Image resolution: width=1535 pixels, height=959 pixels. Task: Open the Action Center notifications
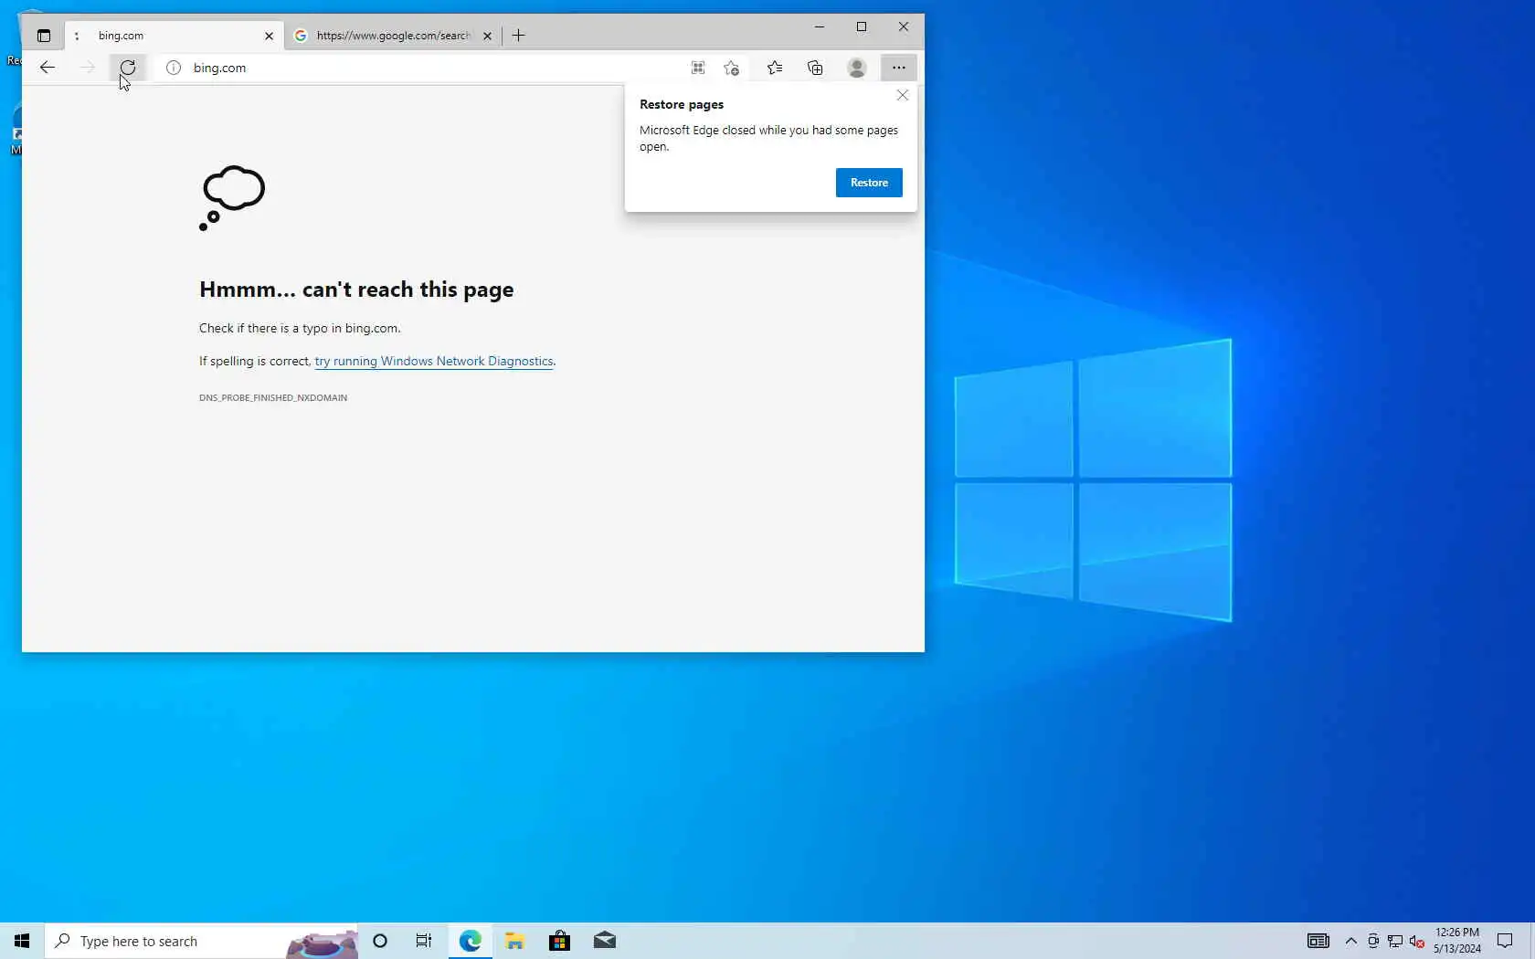pos(1505,941)
